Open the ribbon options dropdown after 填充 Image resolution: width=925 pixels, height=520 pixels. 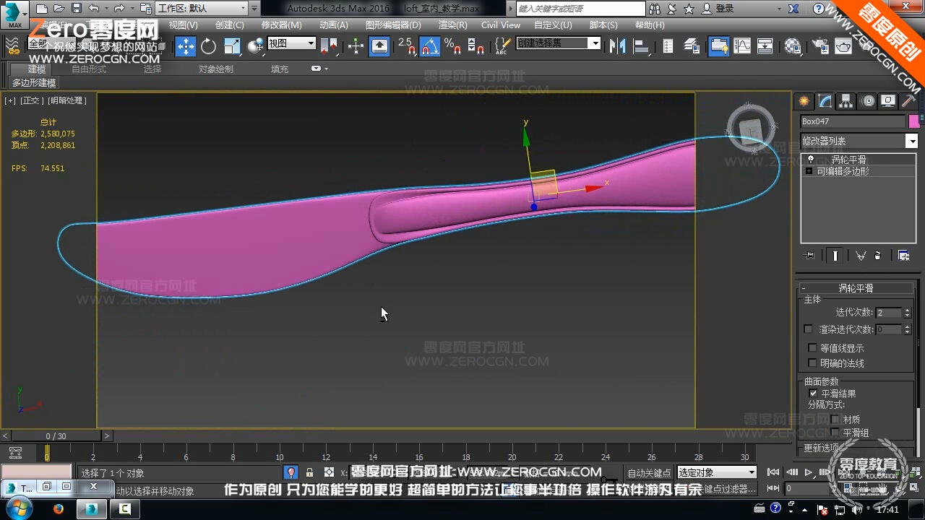[x=319, y=69]
